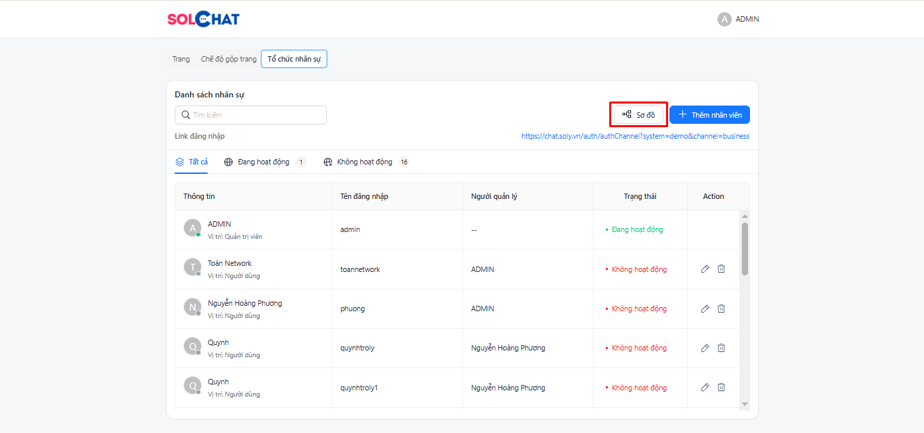
Task: Open the chat.soly.vn login link
Action: [x=635, y=136]
